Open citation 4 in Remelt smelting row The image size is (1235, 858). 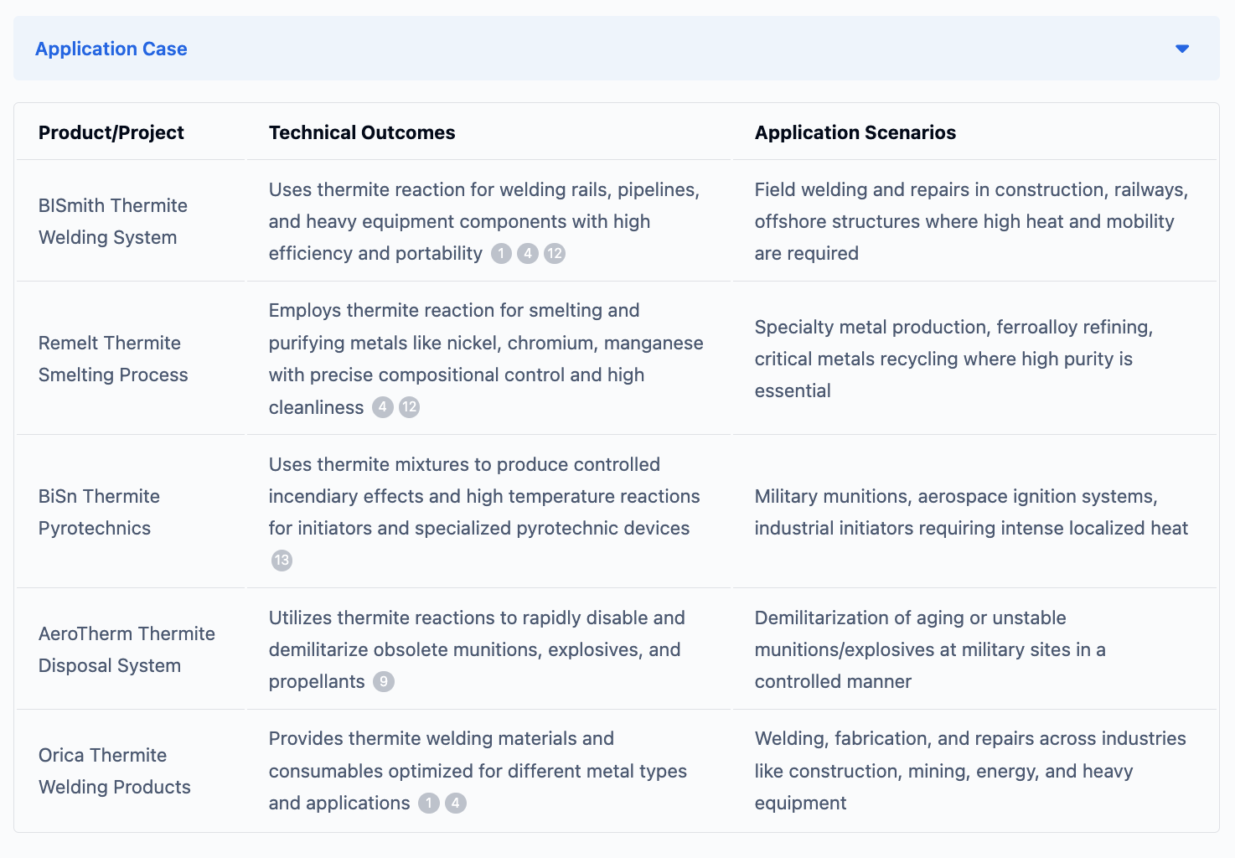tap(383, 407)
